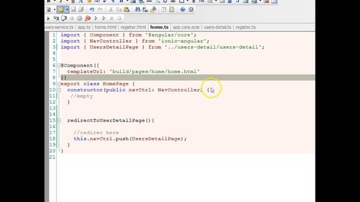
Task: Select the home.ts tab
Action: tap(159, 27)
